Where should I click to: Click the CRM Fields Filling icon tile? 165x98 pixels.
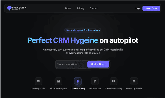[113, 81]
